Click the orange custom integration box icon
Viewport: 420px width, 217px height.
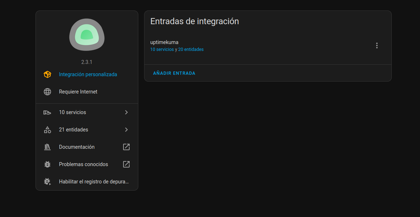point(47,74)
